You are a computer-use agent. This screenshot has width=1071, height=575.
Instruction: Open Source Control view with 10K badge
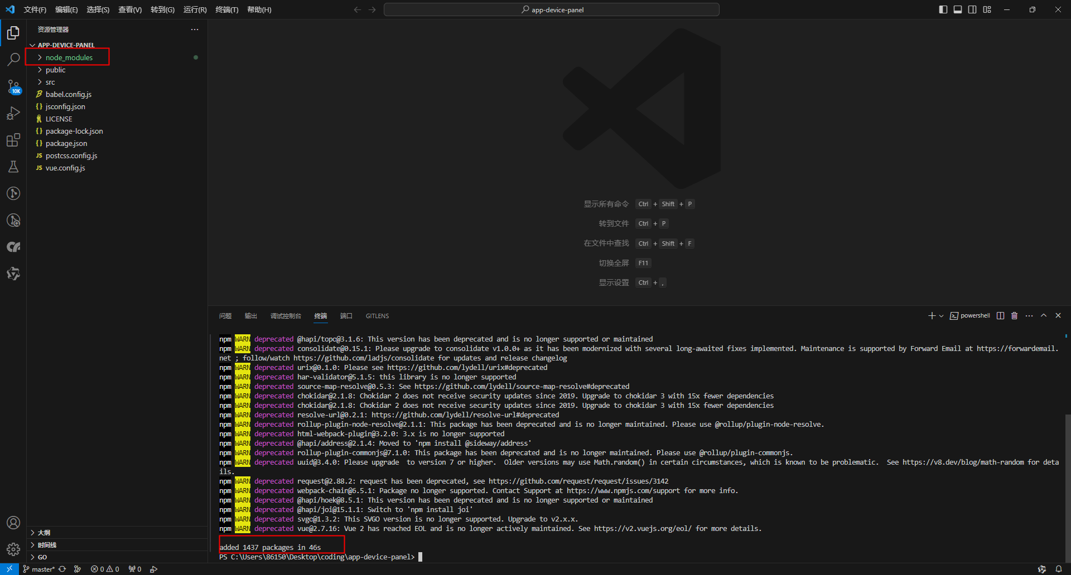[13, 86]
